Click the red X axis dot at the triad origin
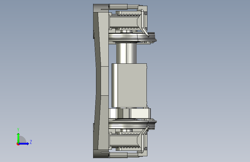250x162 pixels. pyautogui.click(x=18, y=144)
